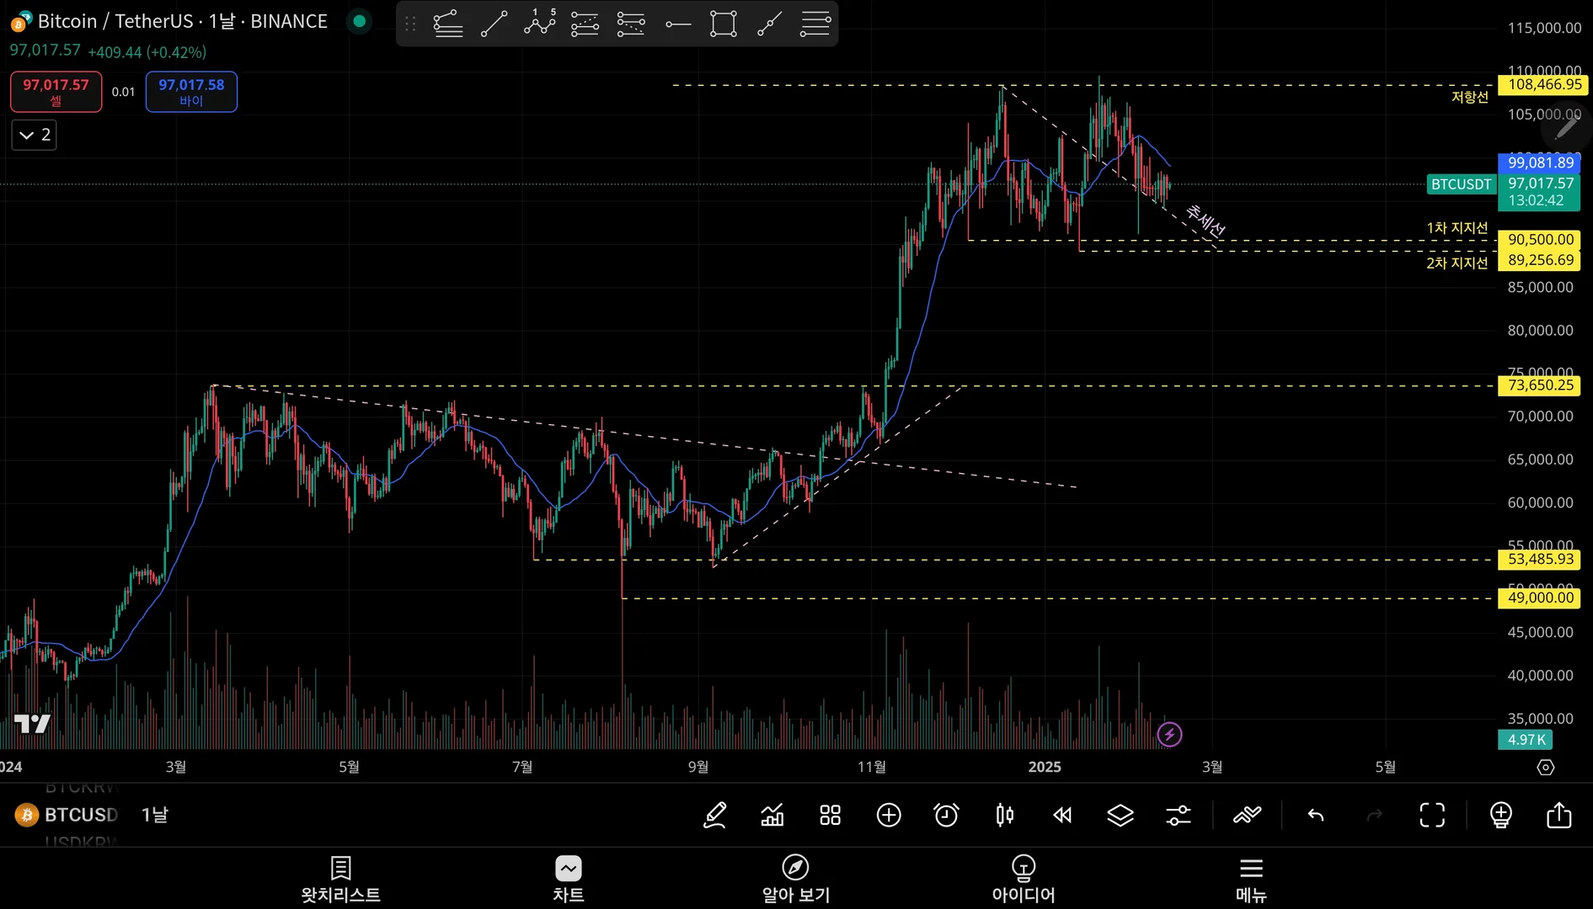Open symbol search from BTCUSD selector

coord(67,815)
